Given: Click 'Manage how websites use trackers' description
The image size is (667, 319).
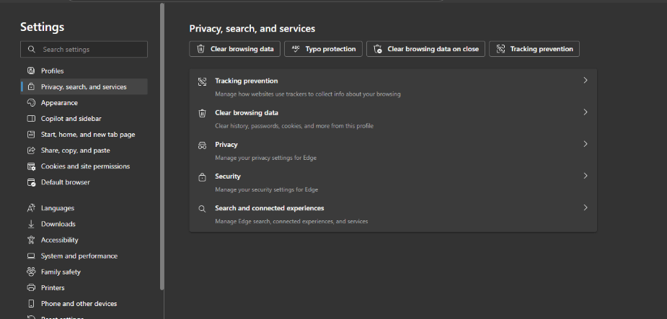Looking at the screenshot, I should 308,94.
